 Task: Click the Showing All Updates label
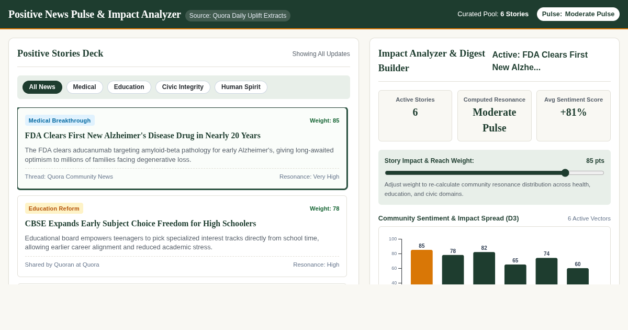(321, 54)
